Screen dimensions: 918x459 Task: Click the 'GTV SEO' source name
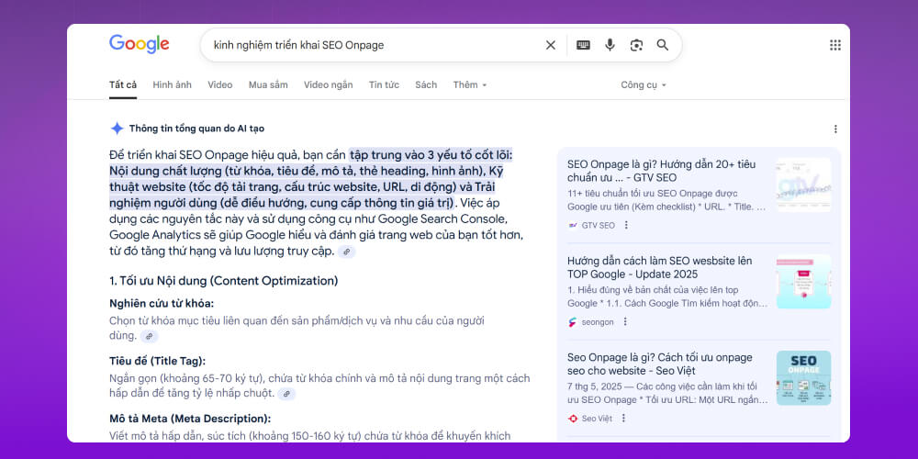tap(599, 226)
